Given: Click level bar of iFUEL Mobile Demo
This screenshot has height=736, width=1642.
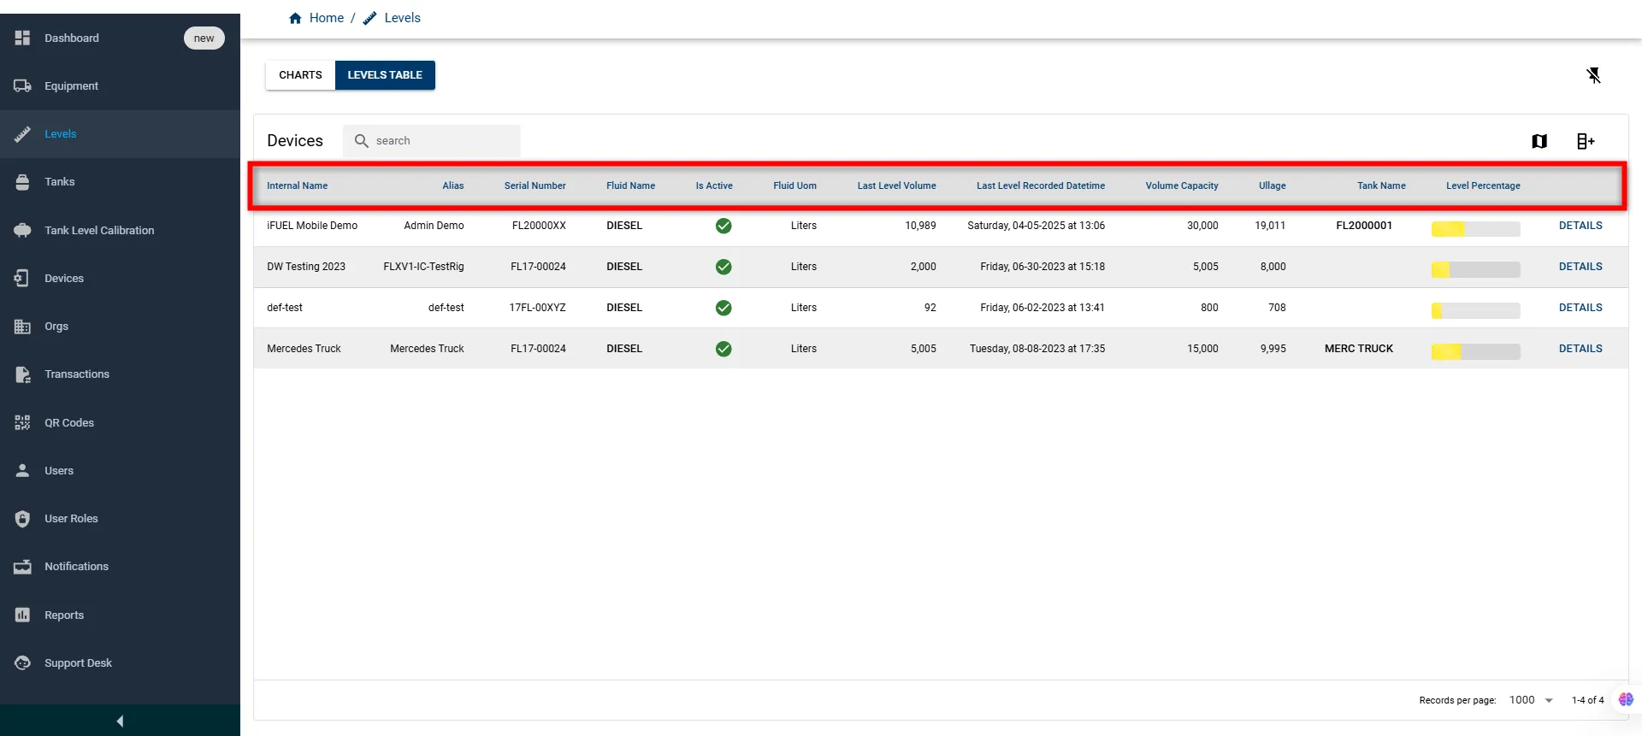Looking at the screenshot, I should pyautogui.click(x=1476, y=229).
